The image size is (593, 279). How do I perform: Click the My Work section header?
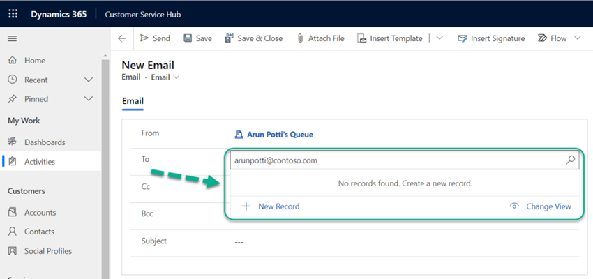tap(24, 121)
